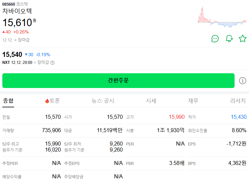
Task: Click the 고가 value 15,990 in red
Action: 177,117
